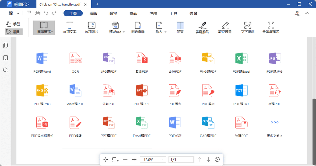
Task: Select the PDF轉PNG tool
Action: click(42, 95)
